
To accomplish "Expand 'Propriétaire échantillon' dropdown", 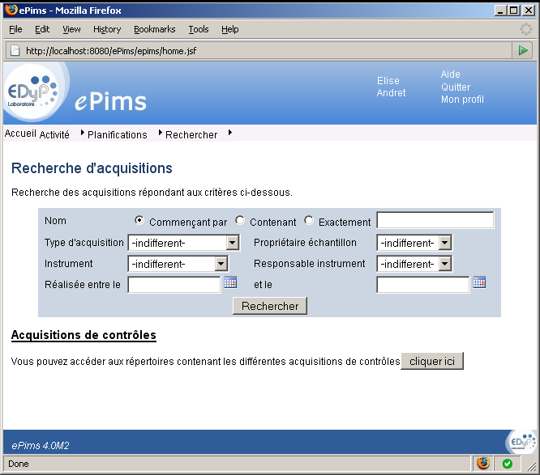I will [444, 243].
